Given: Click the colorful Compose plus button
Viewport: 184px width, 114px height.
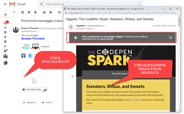Looking at the screenshot, I should coord(5,15).
